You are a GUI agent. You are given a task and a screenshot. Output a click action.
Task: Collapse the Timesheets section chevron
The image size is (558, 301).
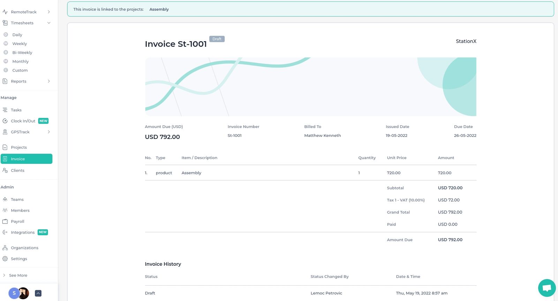click(49, 23)
